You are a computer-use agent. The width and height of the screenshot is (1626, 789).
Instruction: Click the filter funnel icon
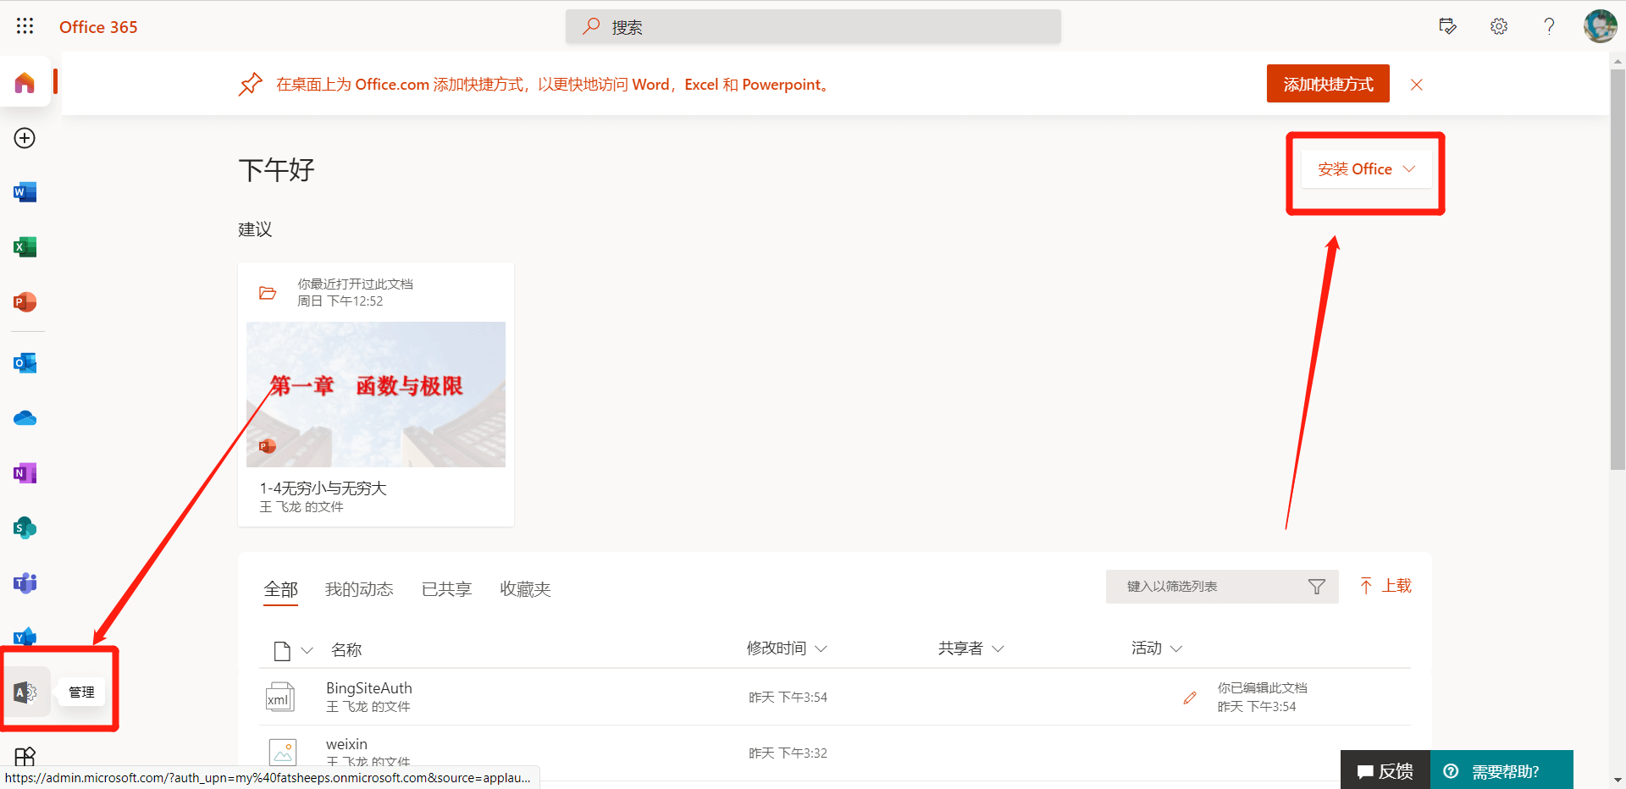1316,587
